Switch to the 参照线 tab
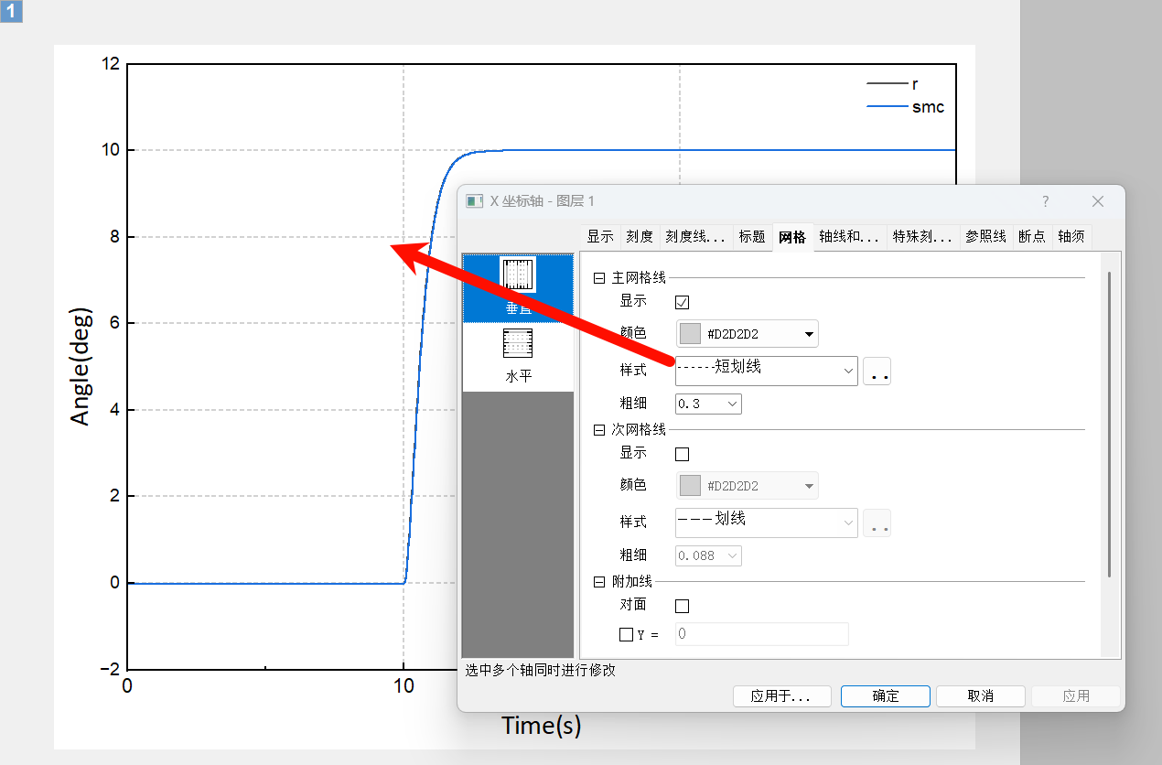Viewport: 1162px width, 765px height. [985, 236]
